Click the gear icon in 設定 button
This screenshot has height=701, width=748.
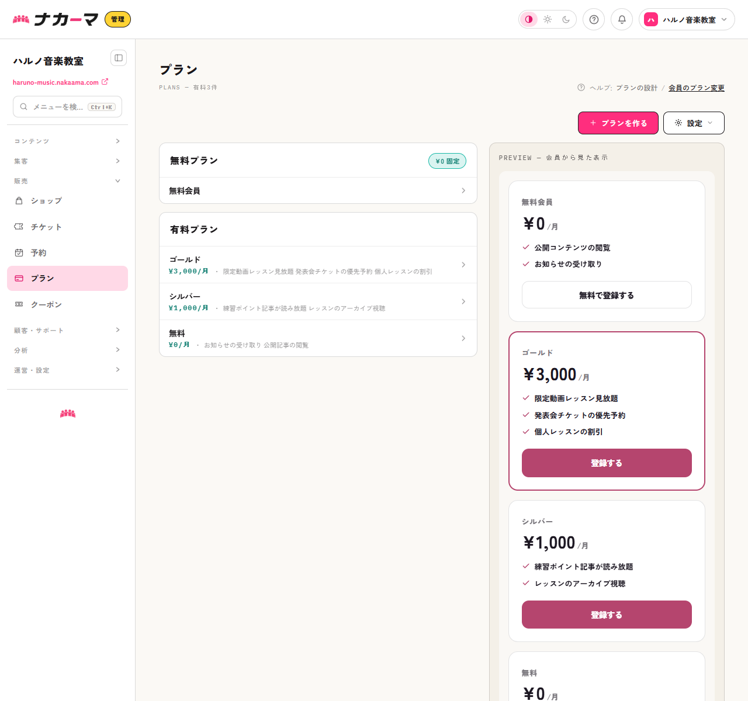click(678, 123)
